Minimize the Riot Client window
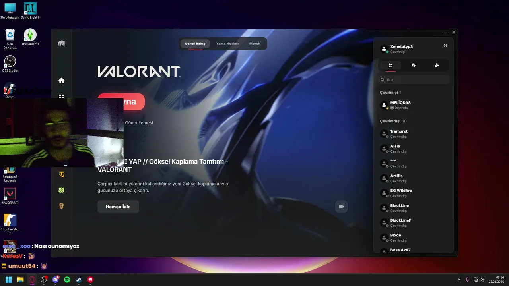 [445, 32]
